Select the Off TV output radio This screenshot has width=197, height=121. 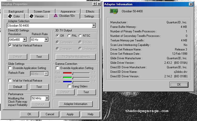click(x=57, y=36)
